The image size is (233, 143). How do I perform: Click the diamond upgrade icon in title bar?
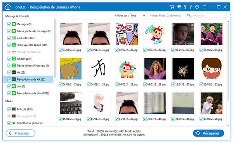coord(179,7)
